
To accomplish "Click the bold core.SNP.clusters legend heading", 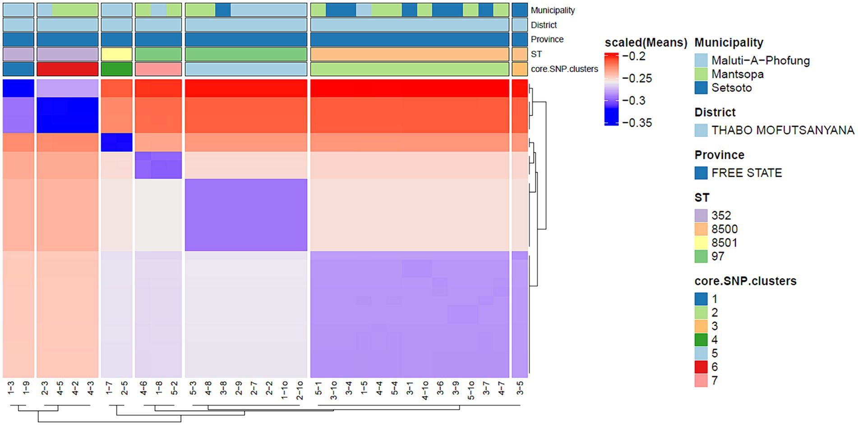I will click(x=746, y=281).
